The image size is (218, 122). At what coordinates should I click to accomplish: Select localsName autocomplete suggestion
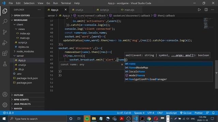coord(168,72)
